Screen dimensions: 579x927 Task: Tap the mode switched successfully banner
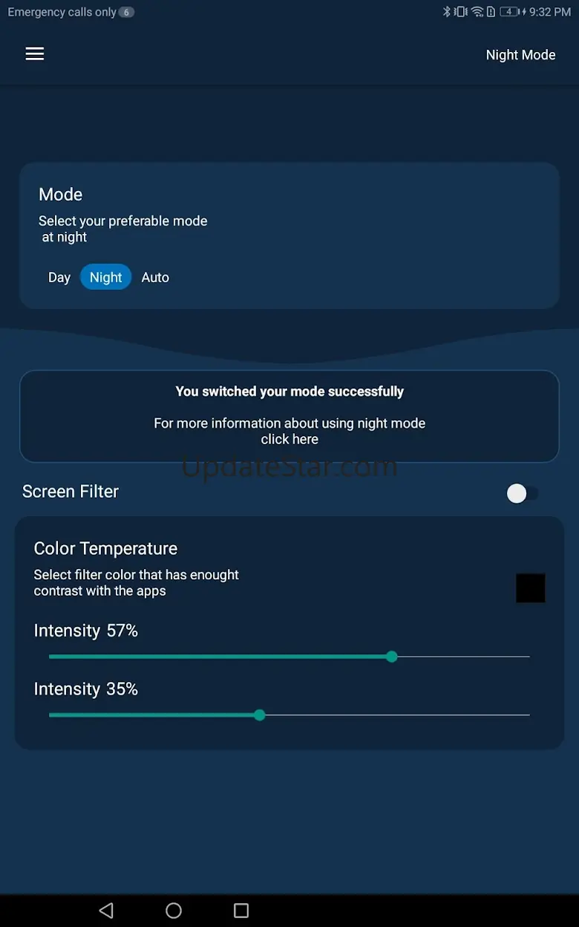(x=289, y=391)
